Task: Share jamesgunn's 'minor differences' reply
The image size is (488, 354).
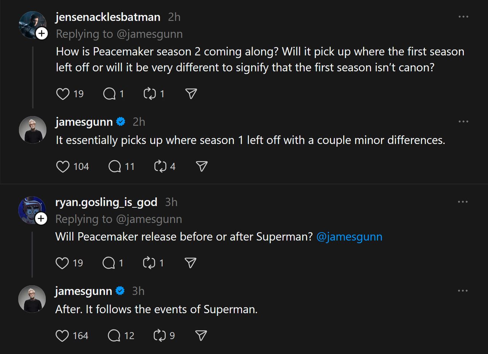Action: pyautogui.click(x=201, y=166)
